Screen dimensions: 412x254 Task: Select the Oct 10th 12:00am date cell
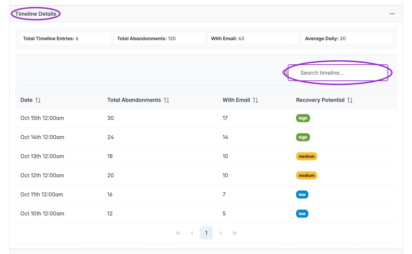42,213
